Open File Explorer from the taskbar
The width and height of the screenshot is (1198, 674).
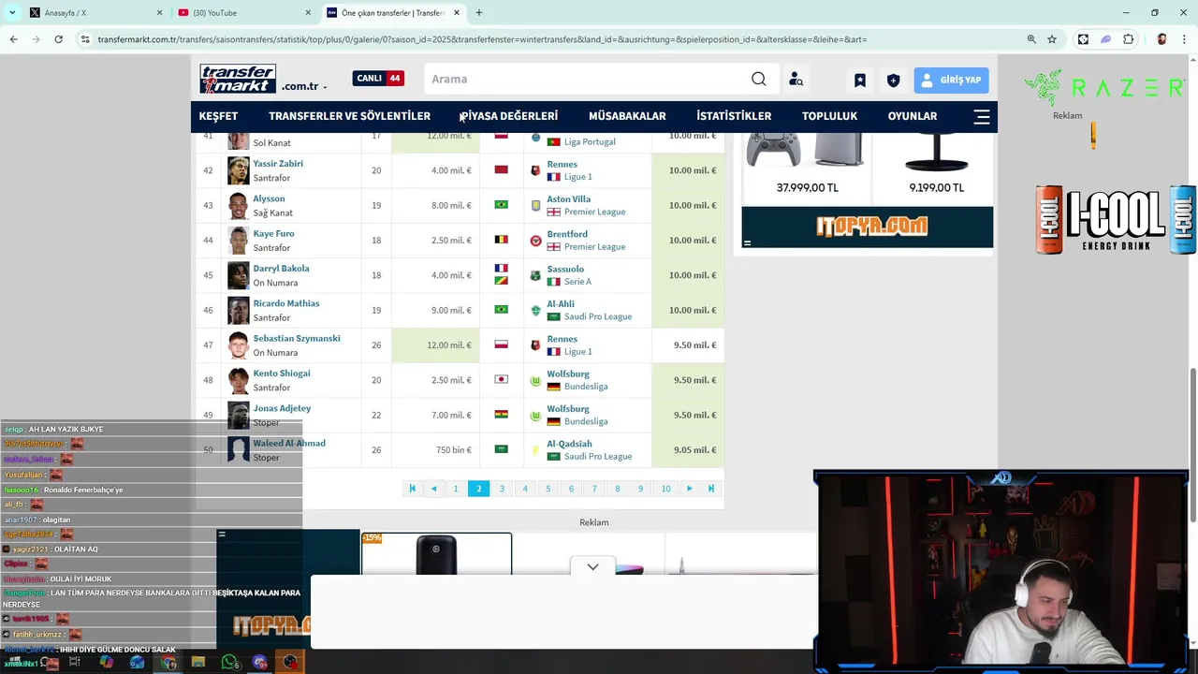point(198,662)
